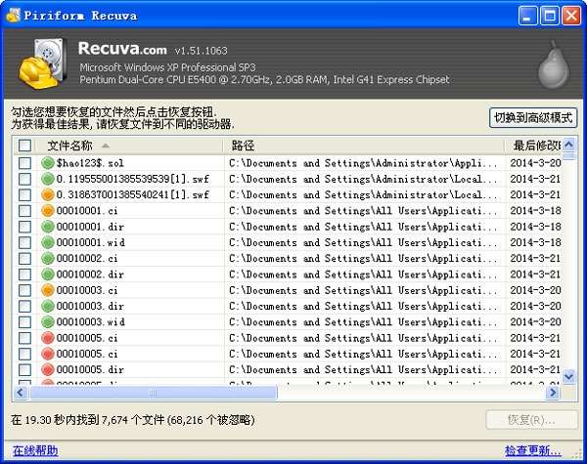Check the box for 0.318637001385540241[1].swf
The image size is (587, 464).
click(24, 194)
